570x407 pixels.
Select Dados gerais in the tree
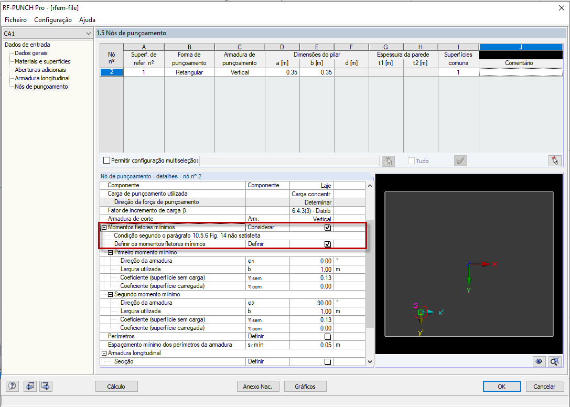[31, 53]
